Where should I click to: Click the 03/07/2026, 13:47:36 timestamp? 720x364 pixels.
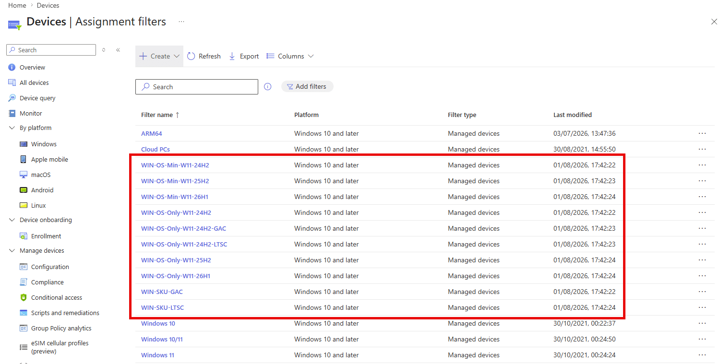(x=585, y=133)
